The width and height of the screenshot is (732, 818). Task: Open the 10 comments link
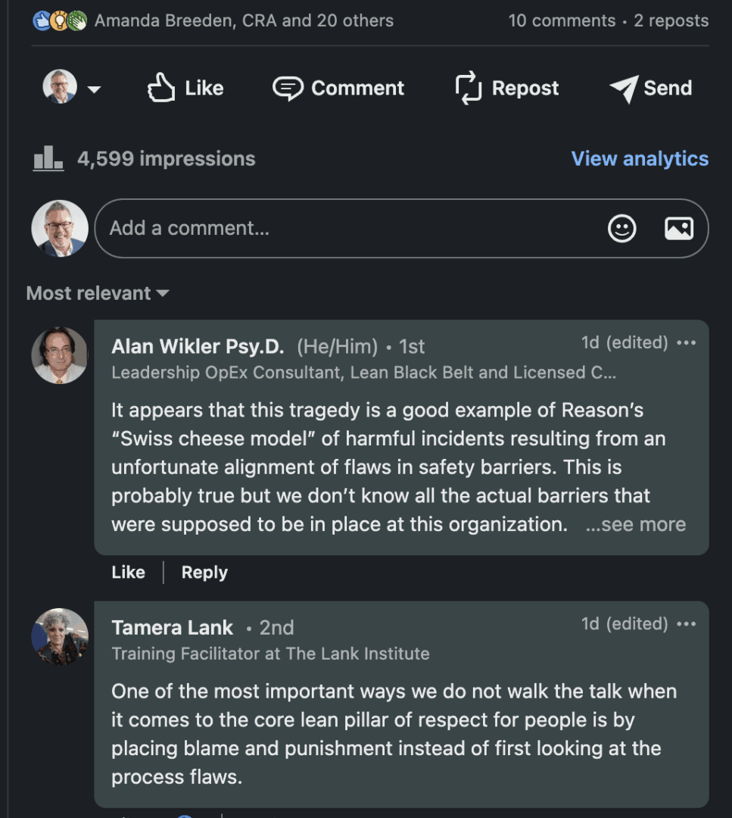[x=562, y=21]
